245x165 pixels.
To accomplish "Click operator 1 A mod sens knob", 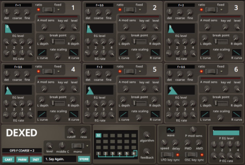I will click(44, 27).
